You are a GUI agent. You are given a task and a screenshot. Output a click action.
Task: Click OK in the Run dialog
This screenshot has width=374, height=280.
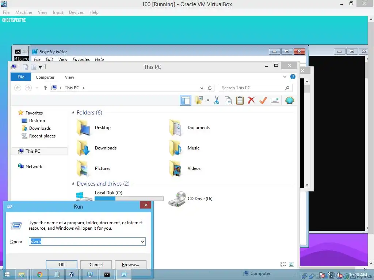[61, 265]
